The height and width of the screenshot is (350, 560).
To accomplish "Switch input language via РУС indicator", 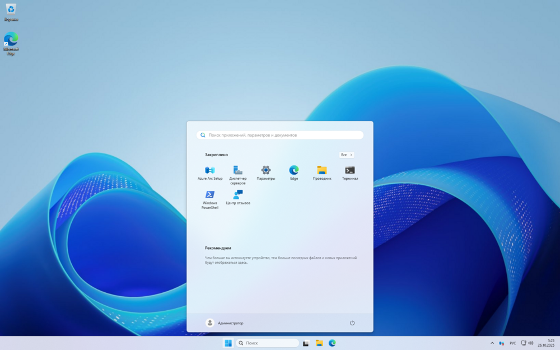I will [512, 343].
